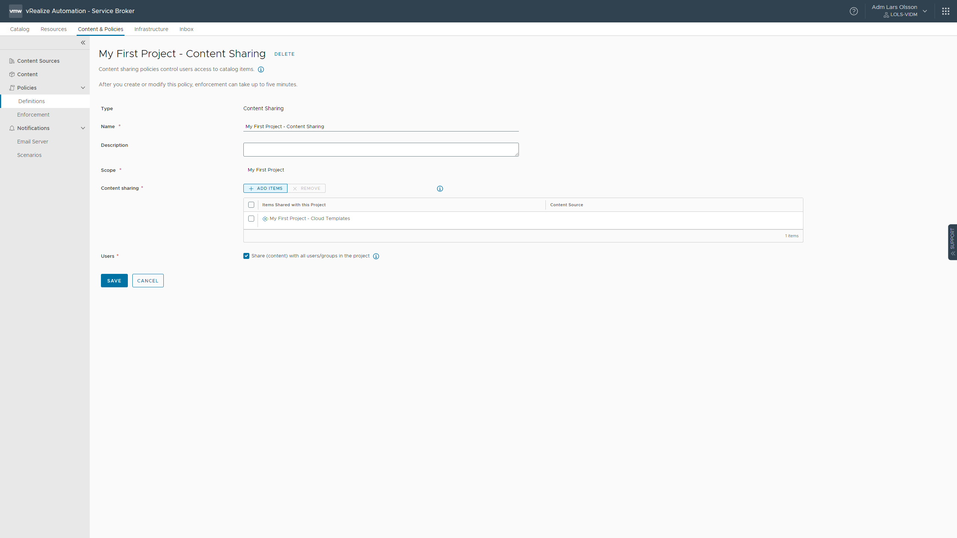957x538 pixels.
Task: Switch to the Resources tab
Action: pos(53,29)
